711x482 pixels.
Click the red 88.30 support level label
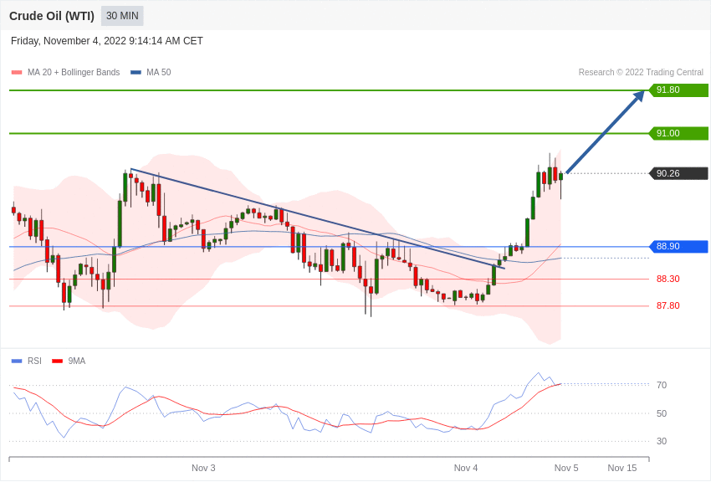668,279
